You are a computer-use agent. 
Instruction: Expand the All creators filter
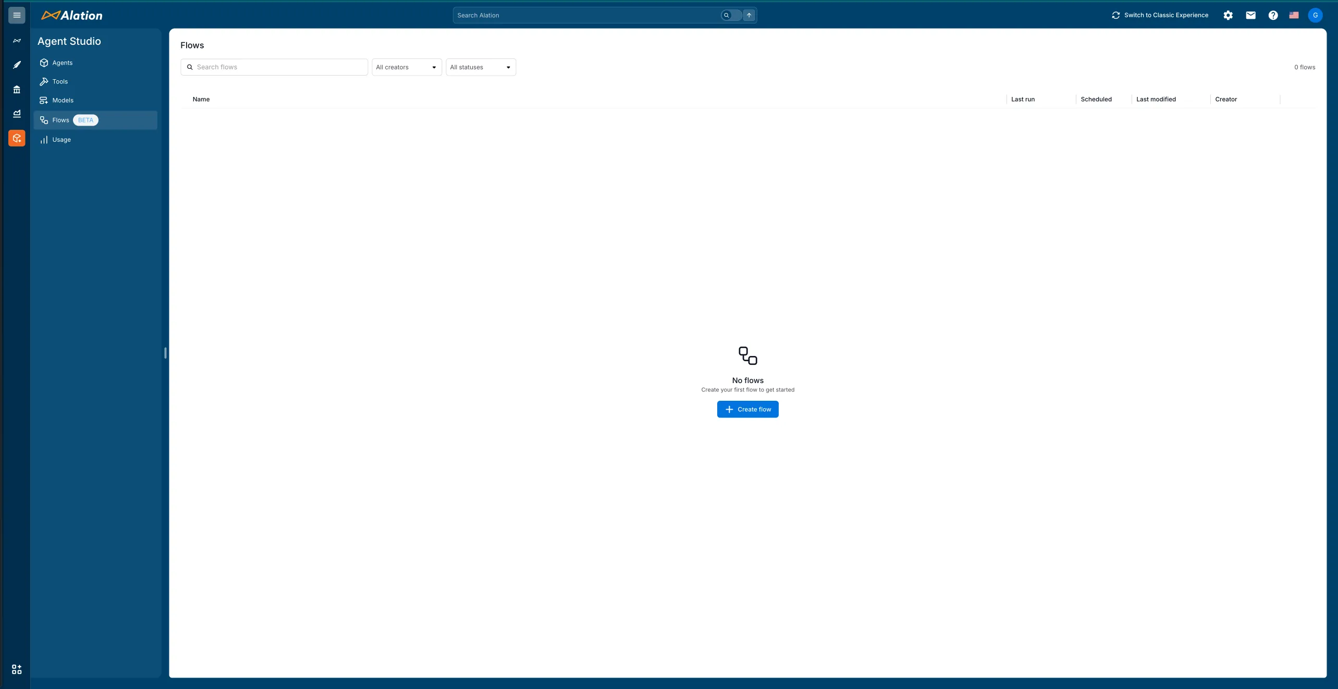406,67
